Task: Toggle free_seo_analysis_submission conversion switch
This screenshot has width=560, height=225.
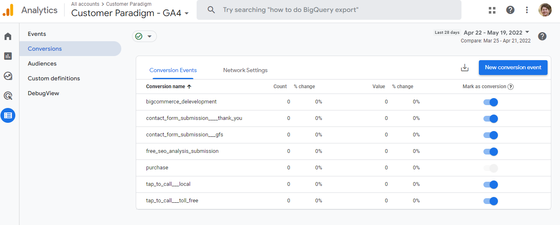Action: pos(490,152)
